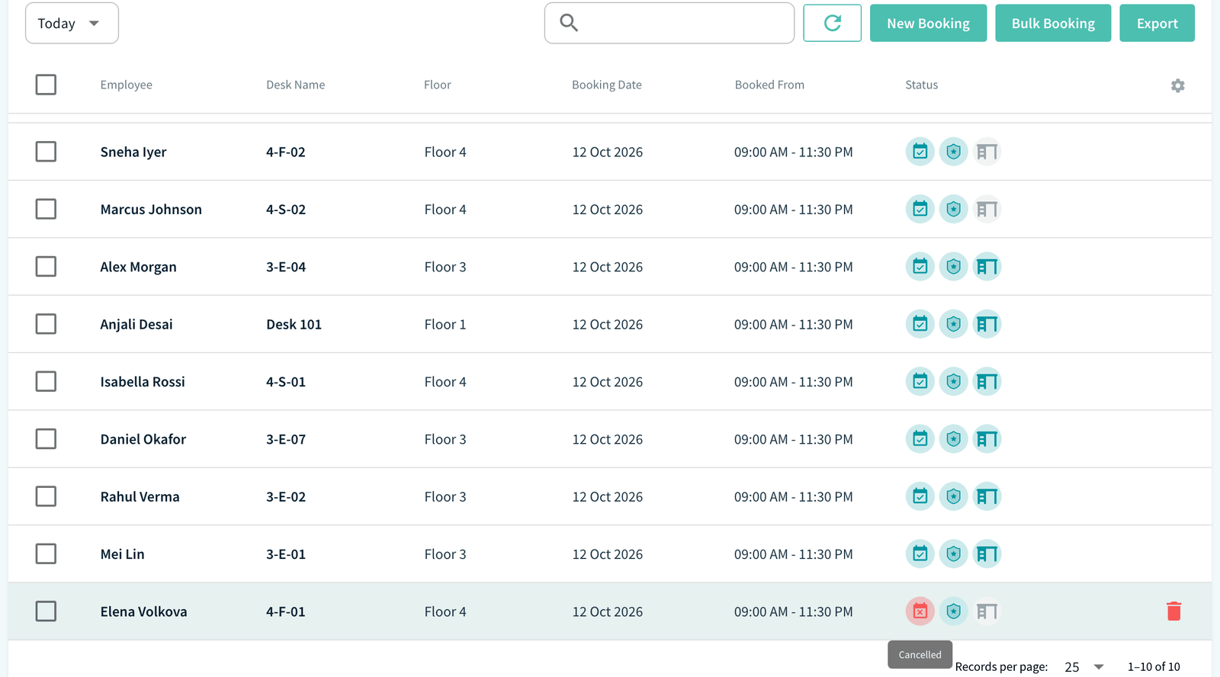This screenshot has width=1220, height=677.
Task: Delete Elena Volkova's booking with trash icon
Action: click(x=1173, y=611)
